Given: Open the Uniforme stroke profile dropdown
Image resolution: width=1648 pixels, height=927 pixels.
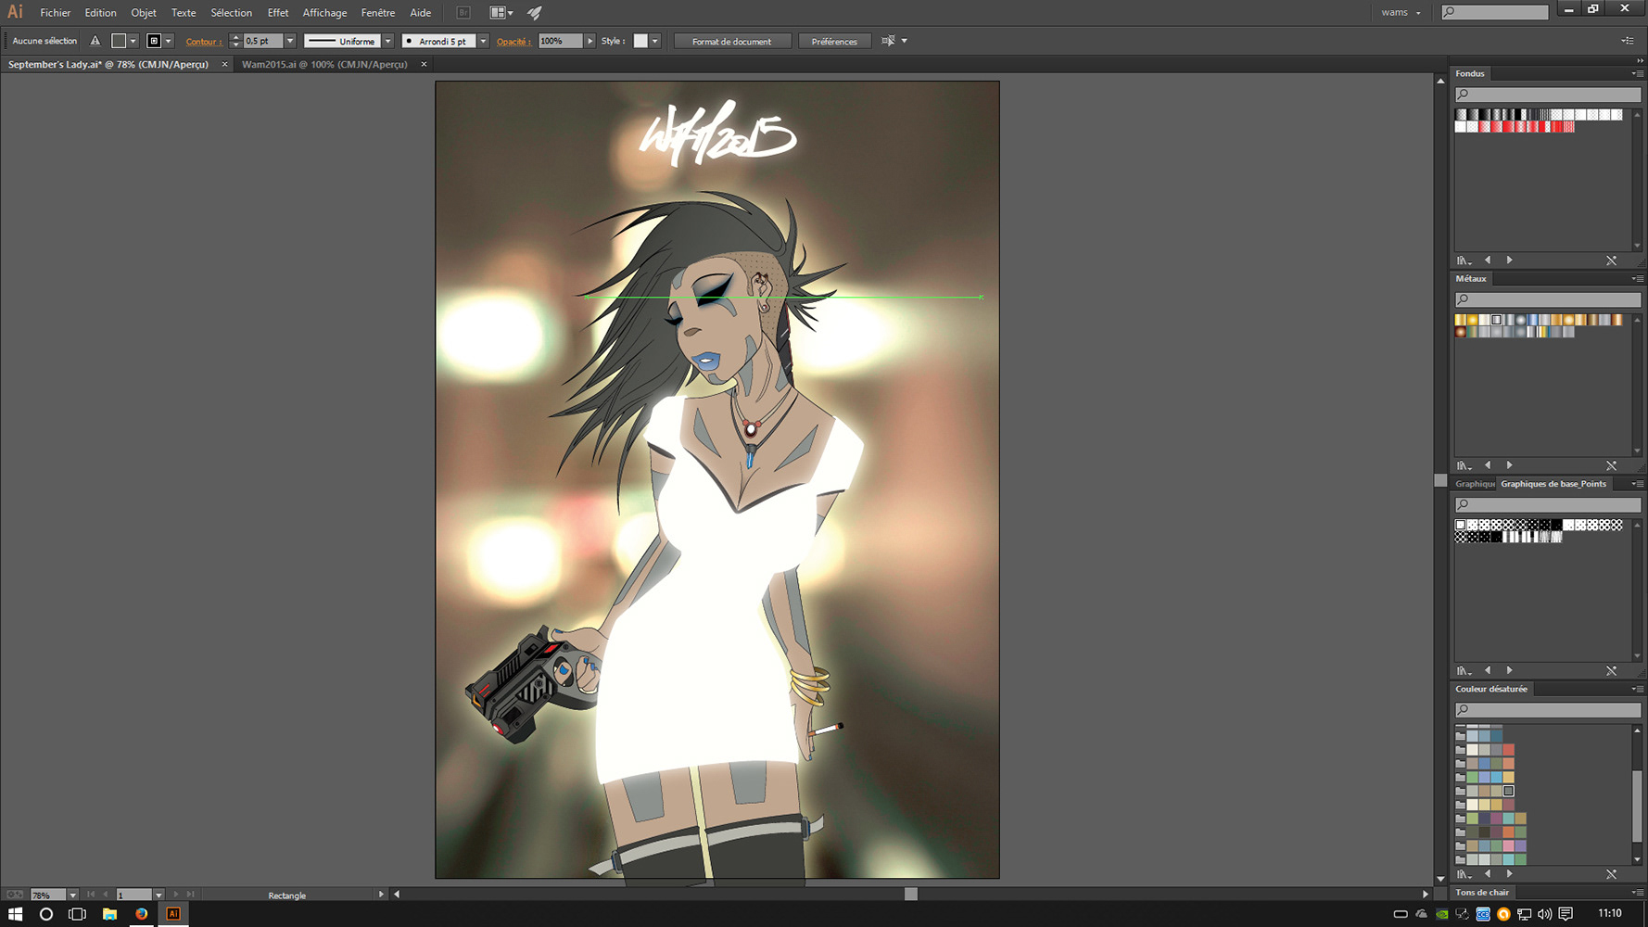Looking at the screenshot, I should click(x=387, y=41).
